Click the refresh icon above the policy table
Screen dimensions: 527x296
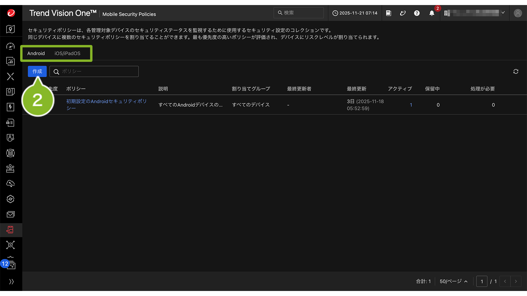516,71
